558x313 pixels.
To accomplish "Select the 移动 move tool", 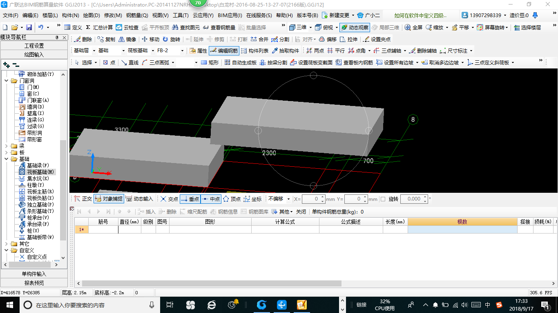I will pyautogui.click(x=150, y=40).
